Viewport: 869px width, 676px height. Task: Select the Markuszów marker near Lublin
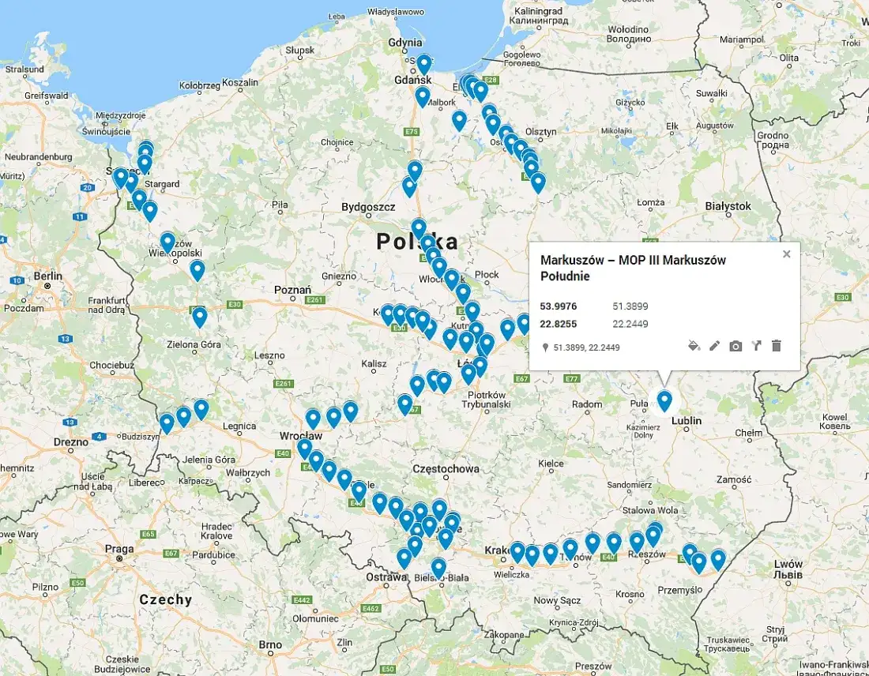point(664,401)
